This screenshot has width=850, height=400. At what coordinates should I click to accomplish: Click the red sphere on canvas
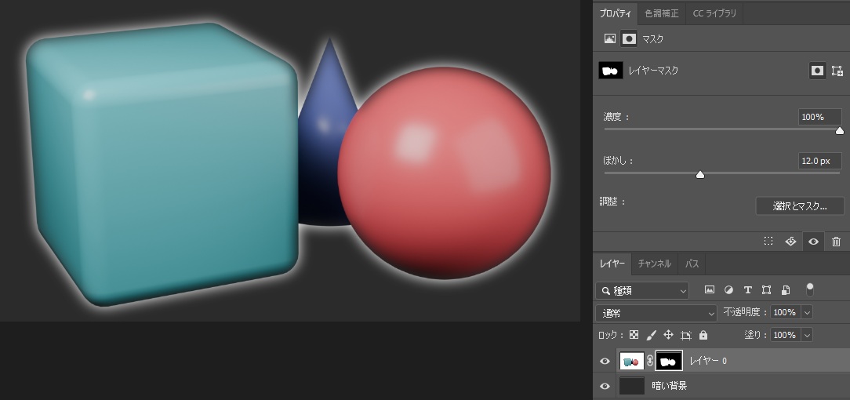pyautogui.click(x=444, y=173)
